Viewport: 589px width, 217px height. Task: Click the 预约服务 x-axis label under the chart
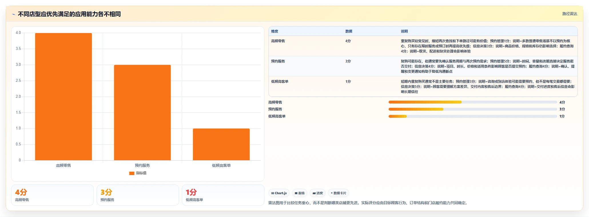pos(142,165)
